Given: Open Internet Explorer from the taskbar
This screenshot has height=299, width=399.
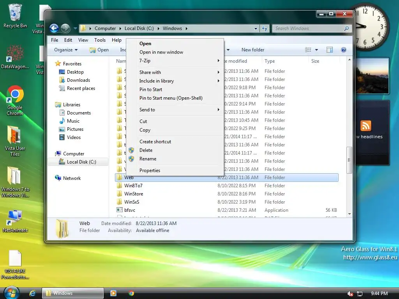Looking at the screenshot, I should 32,293.
